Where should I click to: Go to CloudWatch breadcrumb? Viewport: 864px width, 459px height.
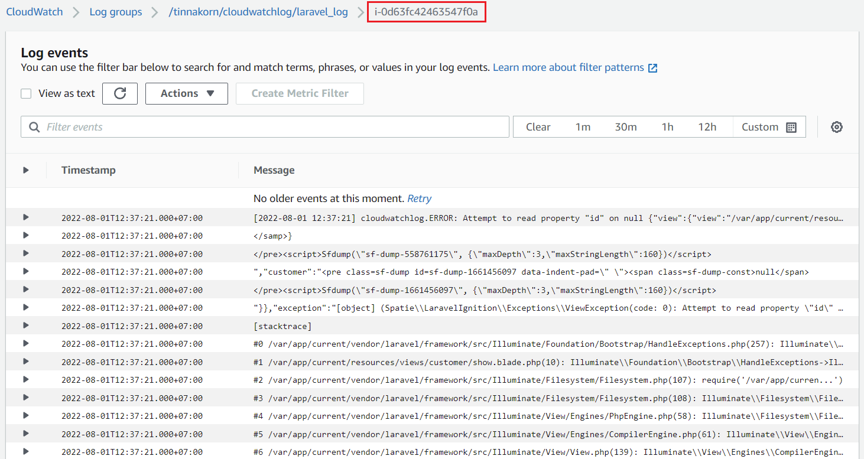pos(34,12)
